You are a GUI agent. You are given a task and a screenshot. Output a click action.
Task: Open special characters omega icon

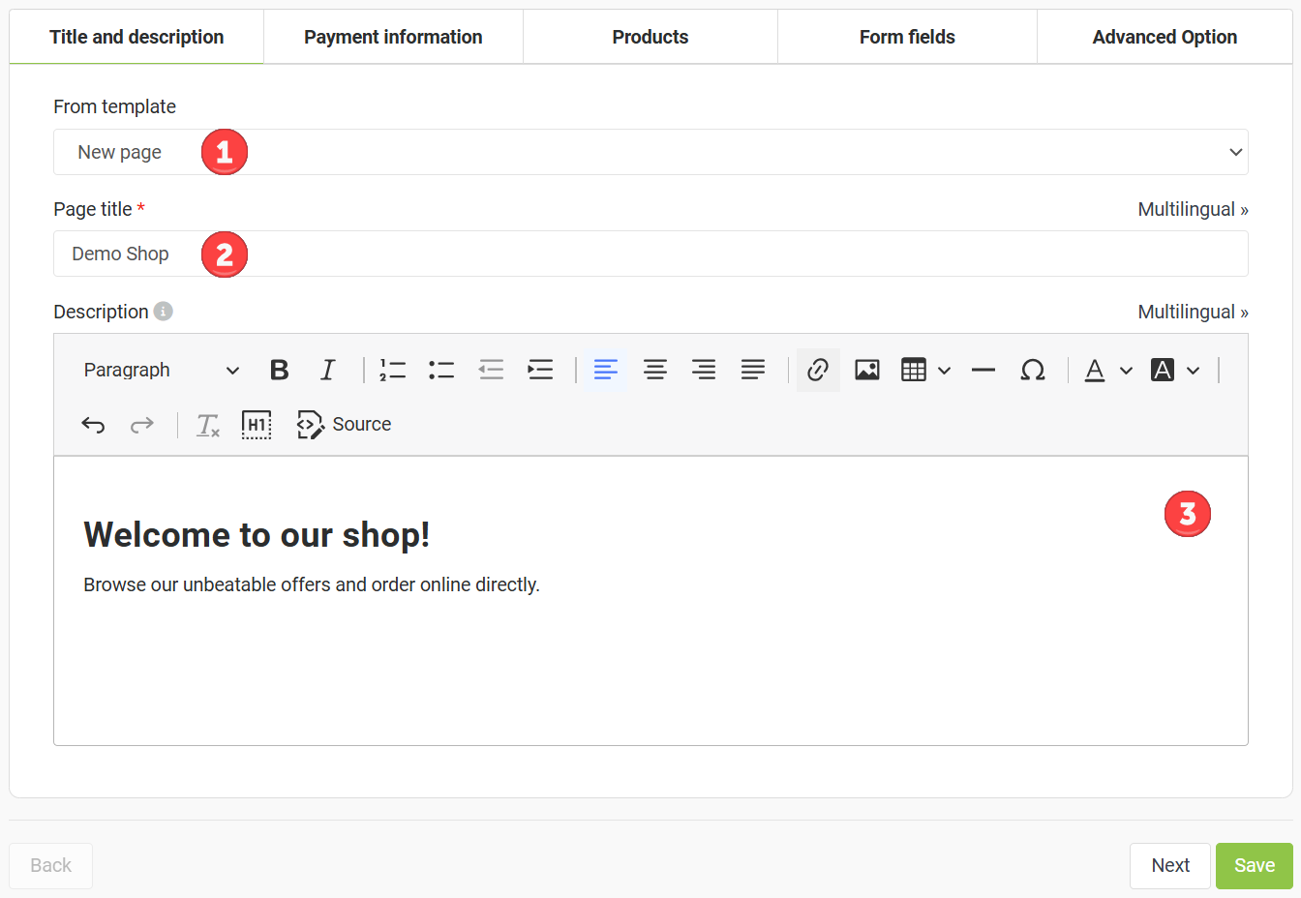[x=1033, y=370]
